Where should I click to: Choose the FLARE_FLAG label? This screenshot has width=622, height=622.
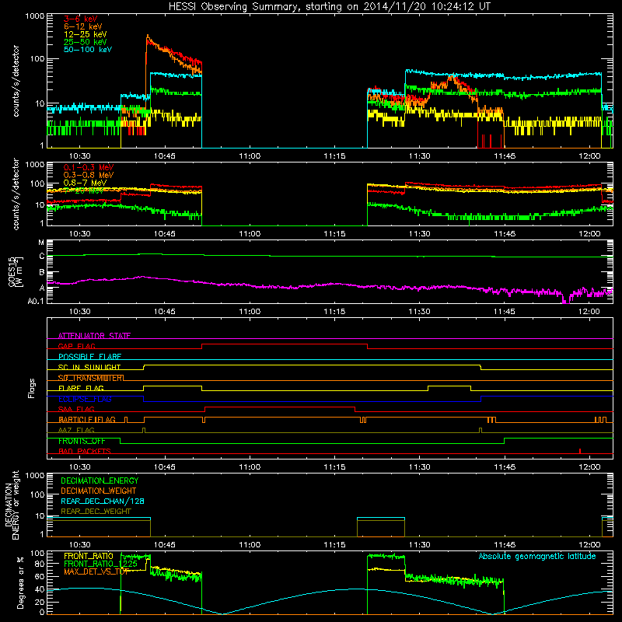coord(81,388)
